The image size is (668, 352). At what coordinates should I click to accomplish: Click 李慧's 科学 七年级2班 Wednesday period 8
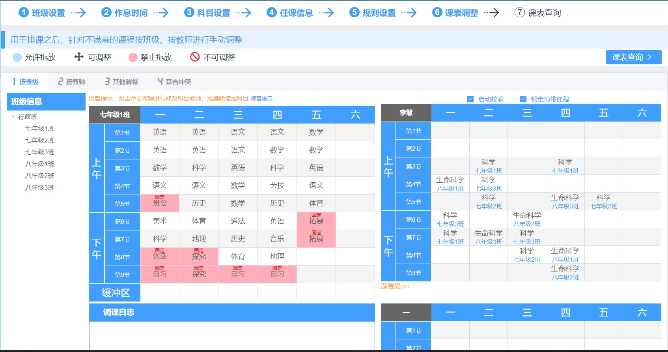click(x=527, y=255)
